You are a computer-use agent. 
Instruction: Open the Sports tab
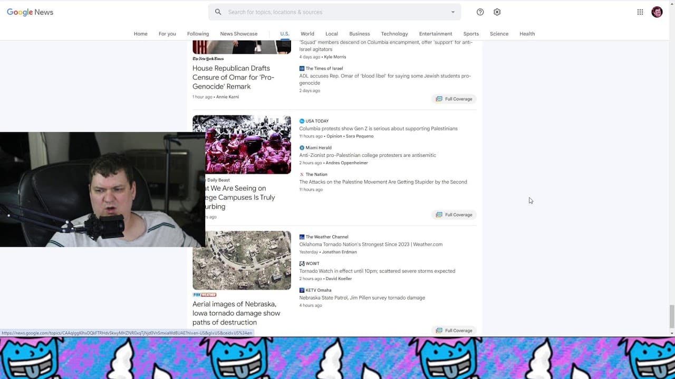click(x=471, y=34)
